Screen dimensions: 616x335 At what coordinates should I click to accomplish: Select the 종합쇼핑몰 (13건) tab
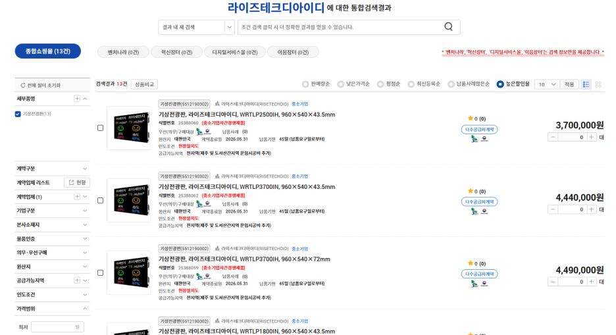click(47, 51)
